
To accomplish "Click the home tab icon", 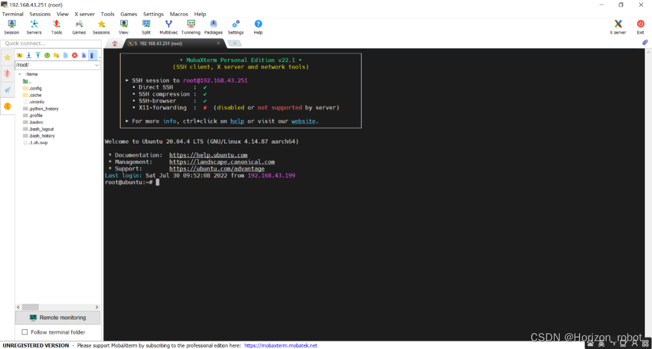I will pyautogui.click(x=115, y=43).
